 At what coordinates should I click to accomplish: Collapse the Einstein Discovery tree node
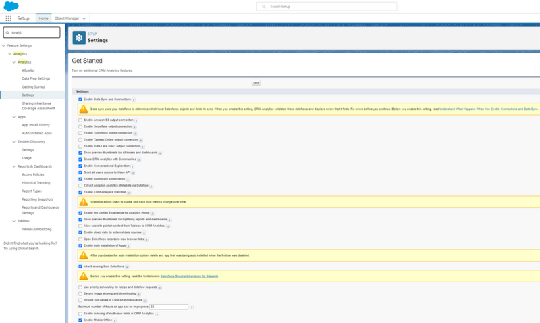tap(13, 142)
